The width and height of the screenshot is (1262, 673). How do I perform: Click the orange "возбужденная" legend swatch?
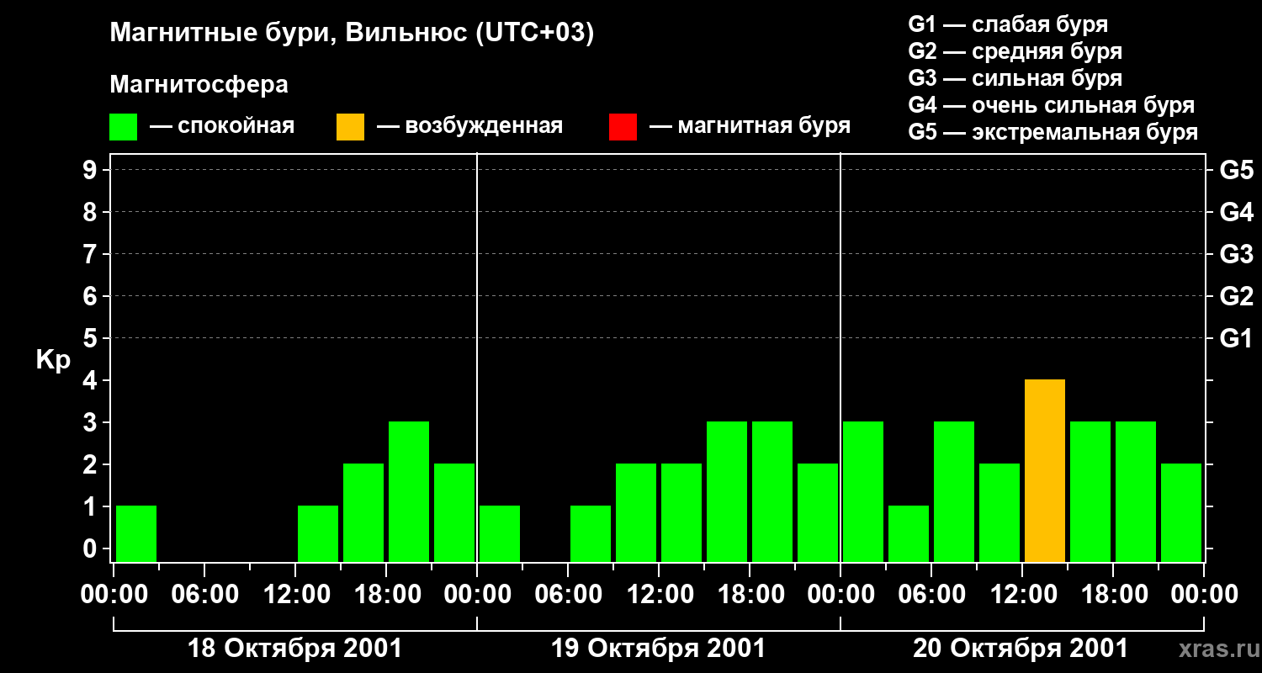[x=350, y=127]
